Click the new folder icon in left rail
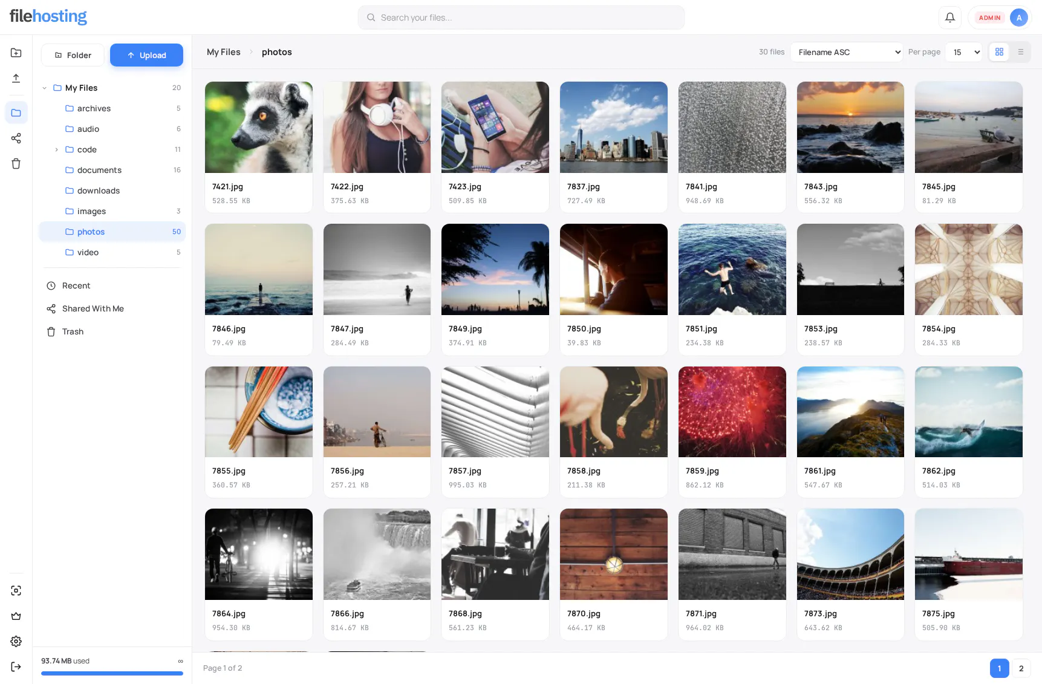The image size is (1042, 684). [x=16, y=53]
